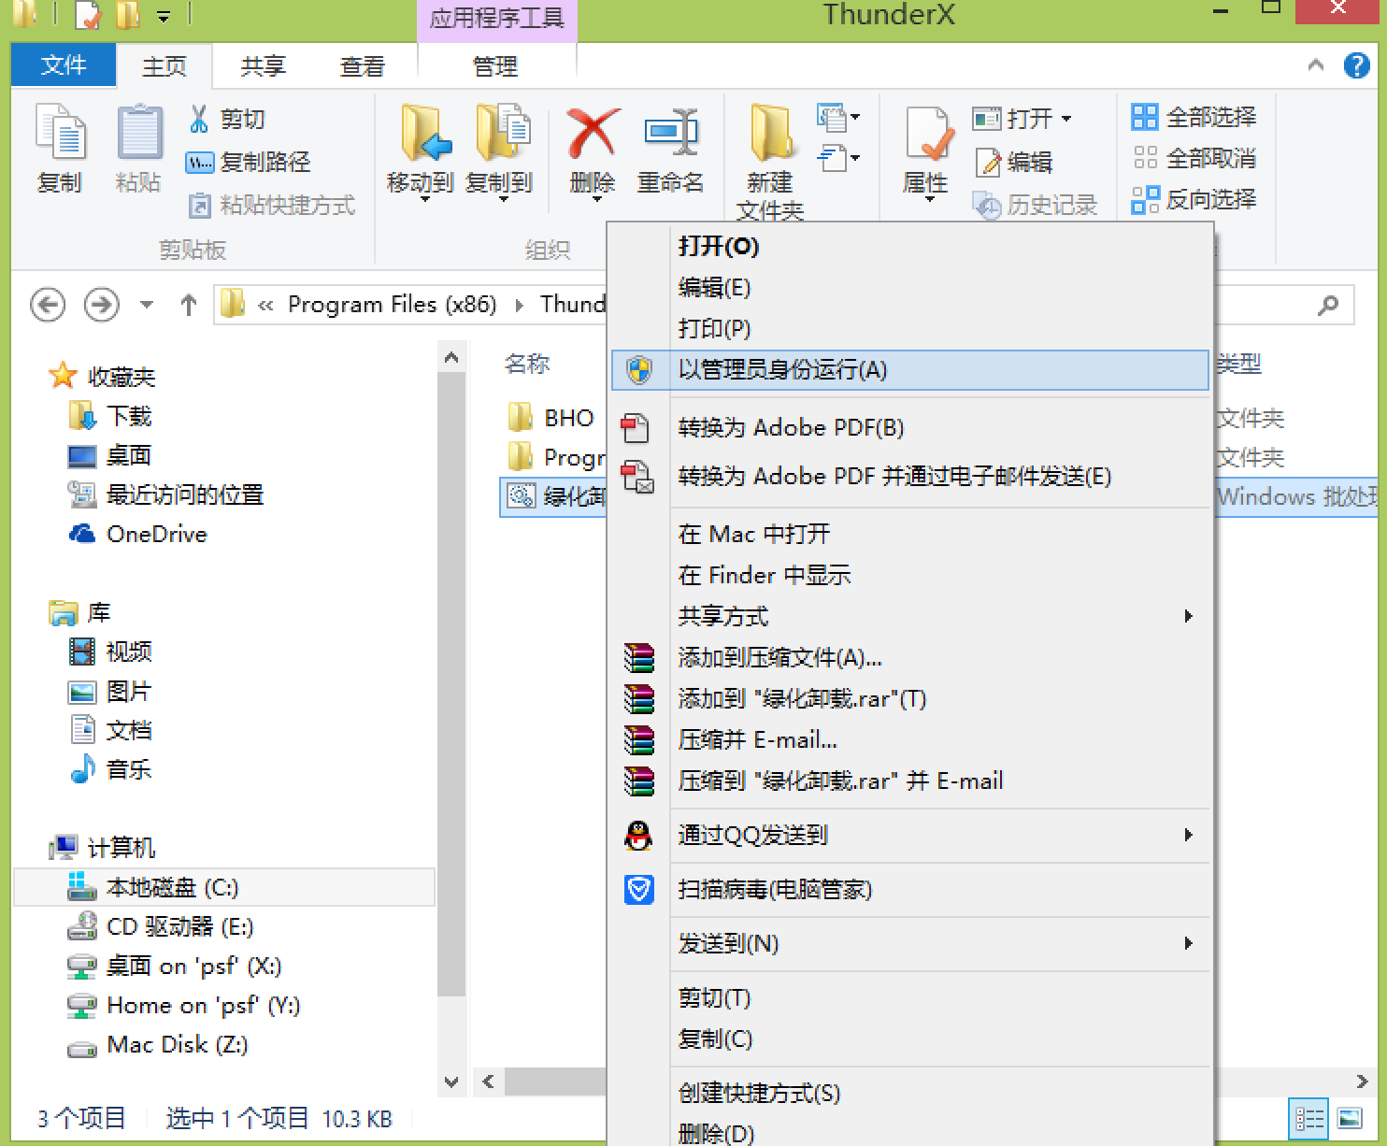Screen dimensions: 1387x1146
Task: Click Invert selection (反向选择)
Action: pyautogui.click(x=1194, y=199)
